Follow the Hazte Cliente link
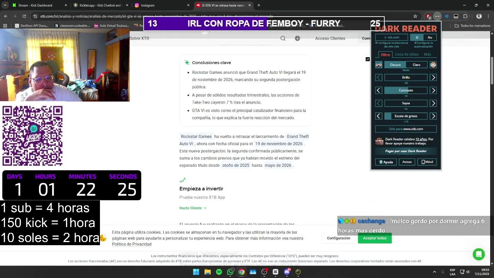This screenshot has width=494, height=278. pos(193,208)
